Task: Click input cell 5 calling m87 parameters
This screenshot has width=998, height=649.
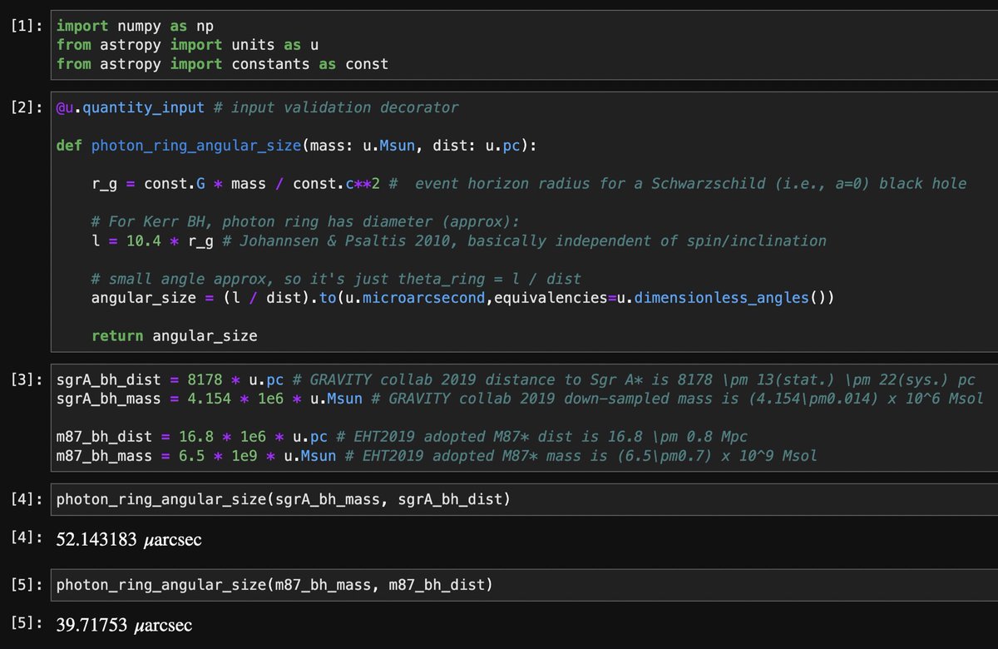Action: point(523,586)
